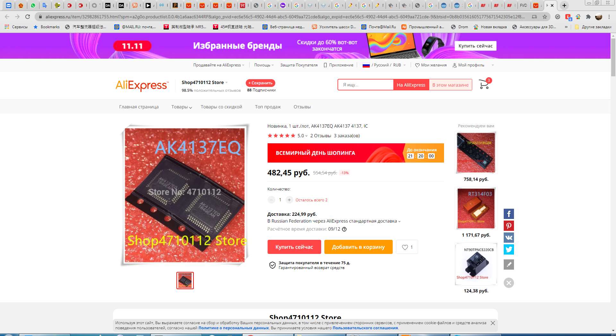Add item to wishlist with heart button
The image size is (616, 336).
pos(407,247)
